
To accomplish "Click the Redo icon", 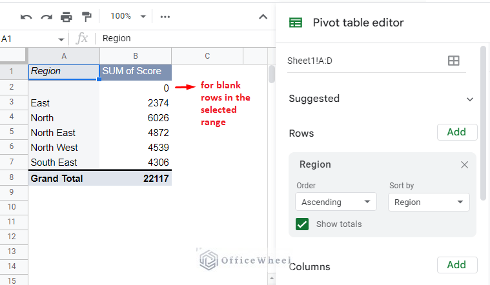I will tap(46, 16).
